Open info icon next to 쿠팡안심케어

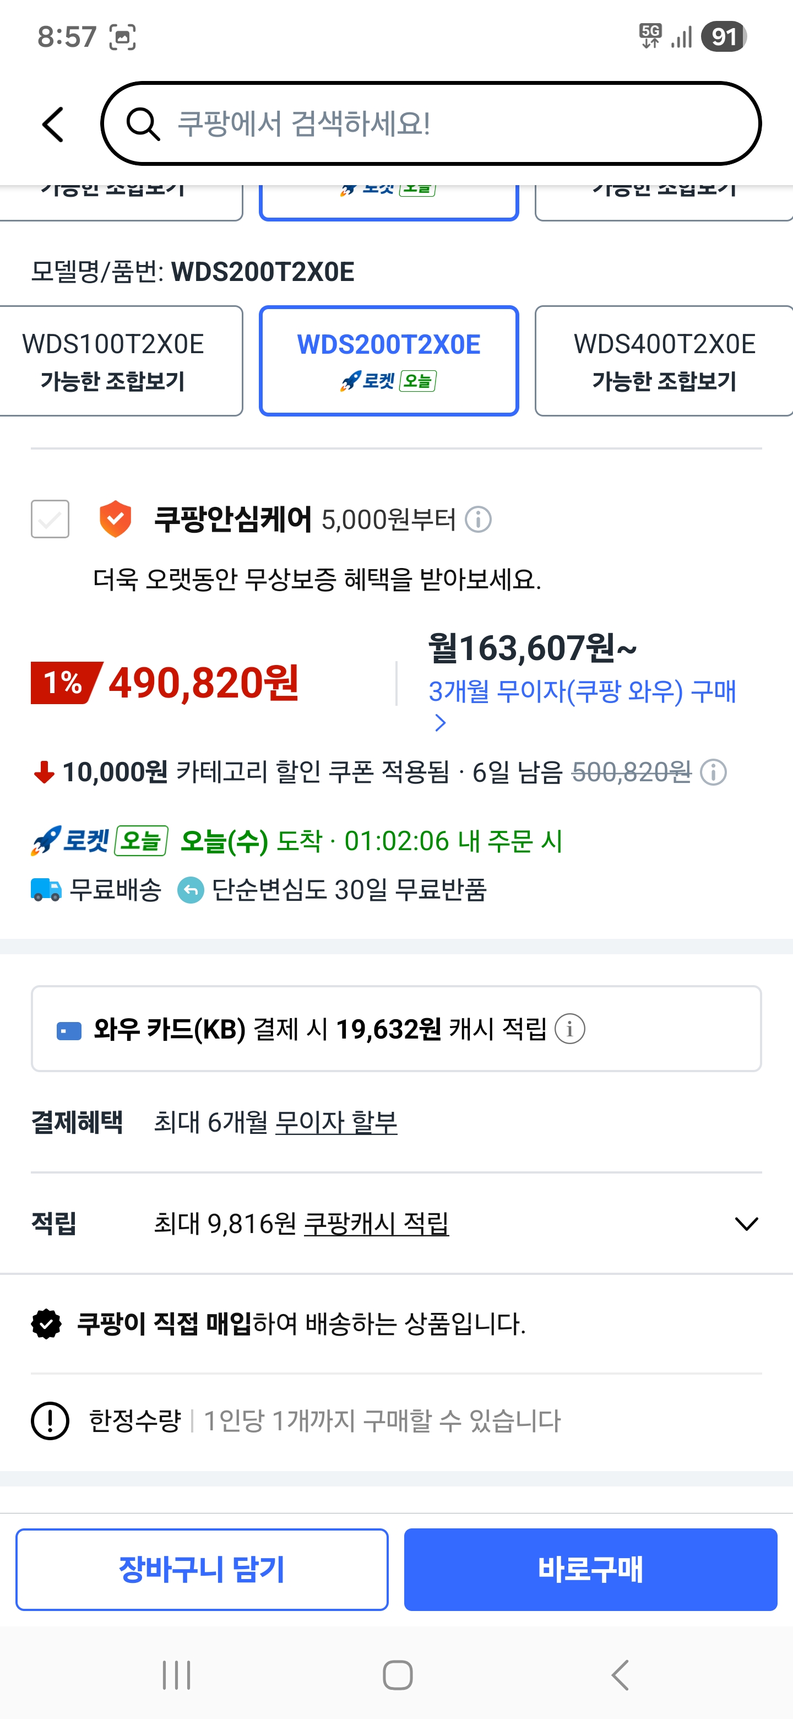click(x=478, y=519)
